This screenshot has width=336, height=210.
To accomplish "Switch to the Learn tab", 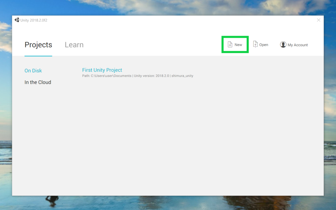I will point(74,45).
